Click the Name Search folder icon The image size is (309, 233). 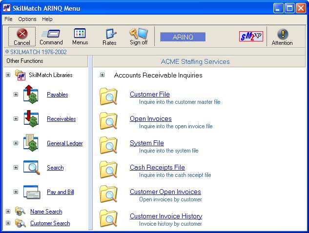[20, 212]
